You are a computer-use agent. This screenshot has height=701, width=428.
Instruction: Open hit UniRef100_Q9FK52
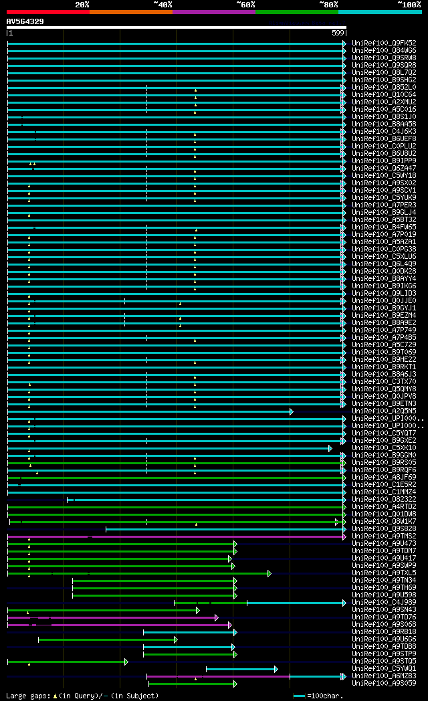[384, 43]
